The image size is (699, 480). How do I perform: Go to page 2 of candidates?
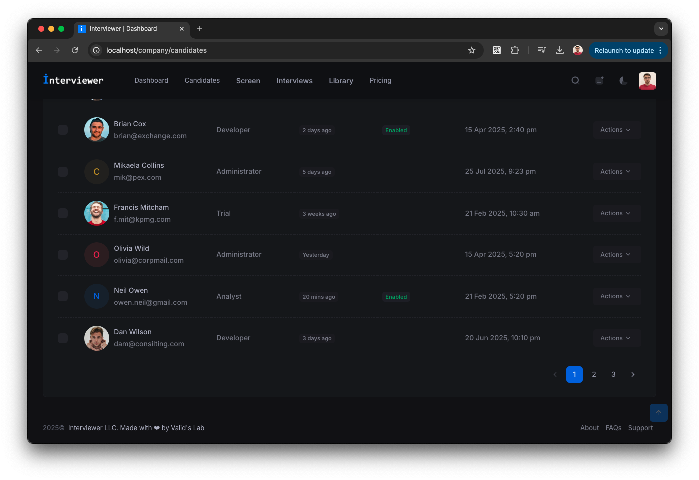coord(594,374)
